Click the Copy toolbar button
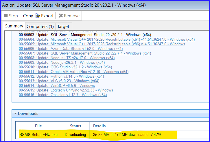Viewport: 210px width, 142px height. pos(28,16)
